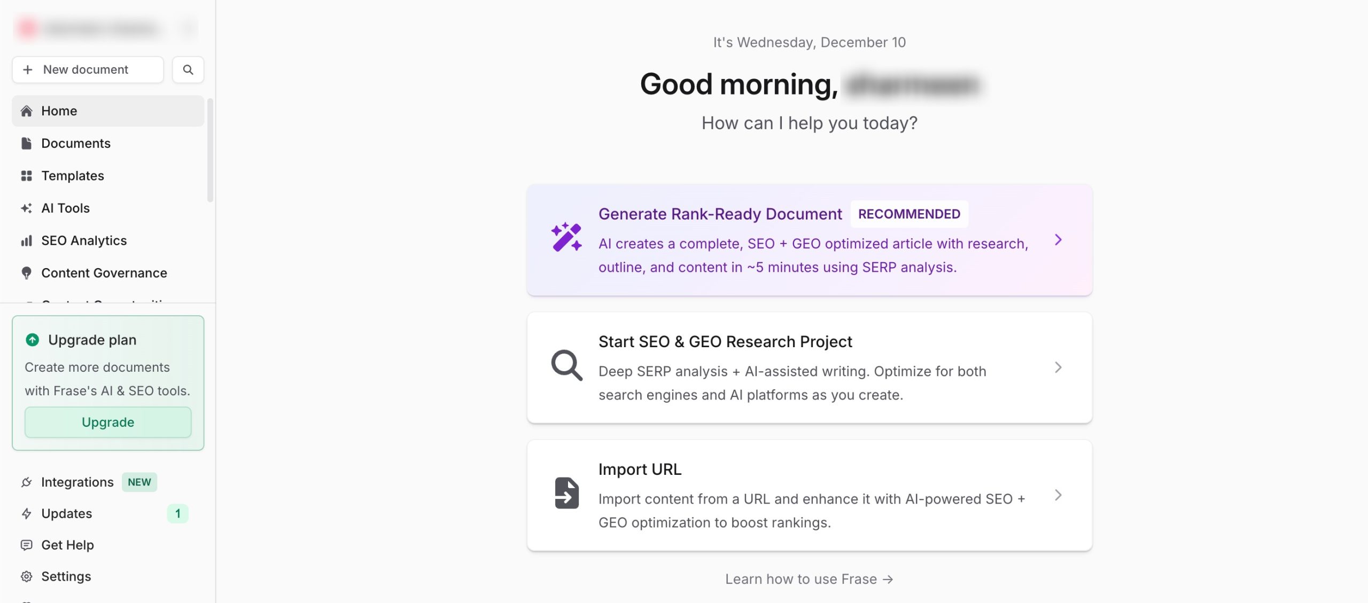Expand the Import URL card arrow
This screenshot has width=1368, height=603.
point(1059,495)
